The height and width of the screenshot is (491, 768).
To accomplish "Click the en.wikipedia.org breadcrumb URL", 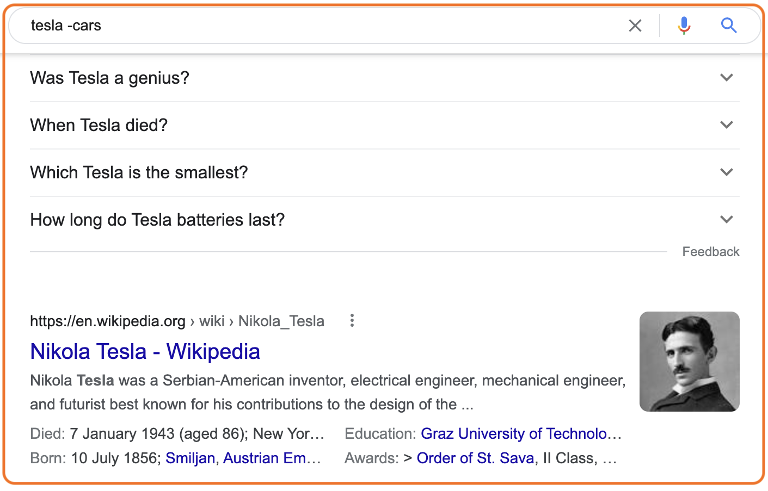I will click(108, 321).
